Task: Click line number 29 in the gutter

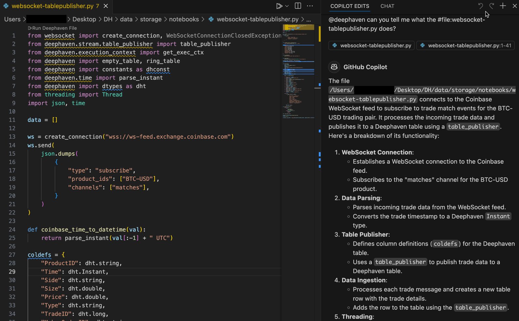Action: tap(12, 272)
